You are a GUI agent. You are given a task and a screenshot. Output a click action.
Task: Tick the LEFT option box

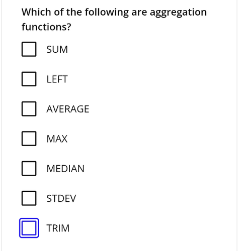(x=29, y=79)
